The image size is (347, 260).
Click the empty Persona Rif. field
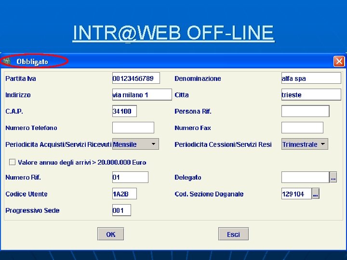[306, 111]
